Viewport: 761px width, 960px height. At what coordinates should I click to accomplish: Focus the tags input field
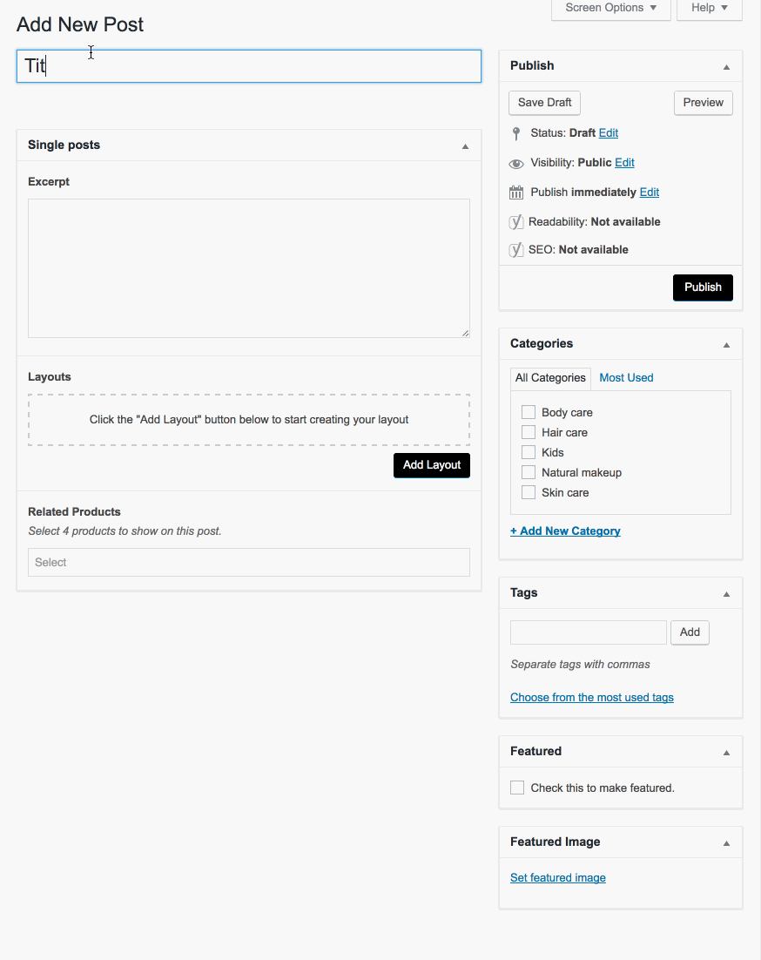point(588,632)
